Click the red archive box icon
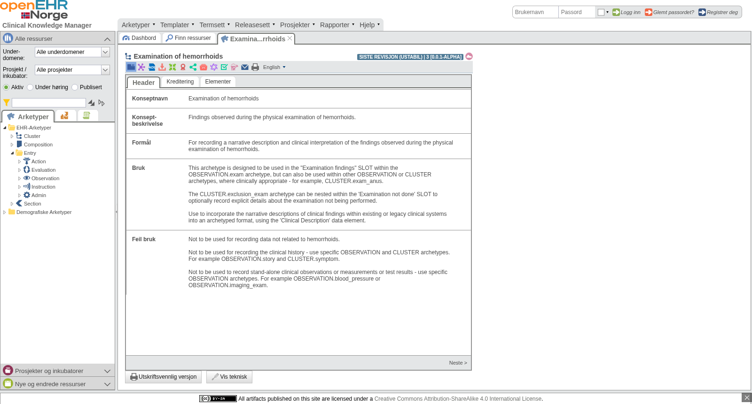This screenshot has width=752, height=404. click(204, 67)
